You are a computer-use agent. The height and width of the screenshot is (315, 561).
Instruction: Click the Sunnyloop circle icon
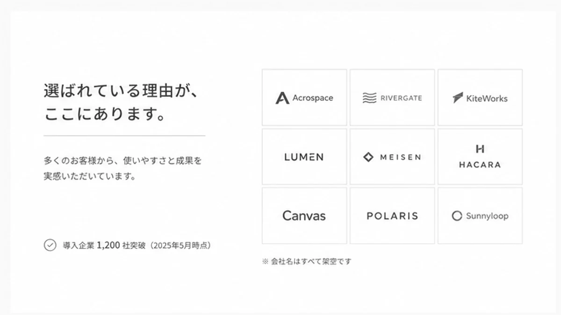coord(457,216)
